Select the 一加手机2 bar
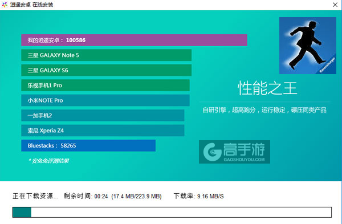The width and height of the screenshot is (342, 224). pos(103,115)
